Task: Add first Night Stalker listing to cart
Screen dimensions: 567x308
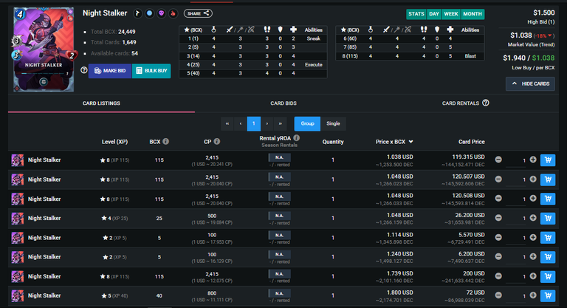Action: coord(548,160)
